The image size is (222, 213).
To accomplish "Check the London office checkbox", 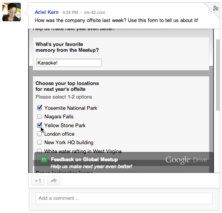I will 39,134.
